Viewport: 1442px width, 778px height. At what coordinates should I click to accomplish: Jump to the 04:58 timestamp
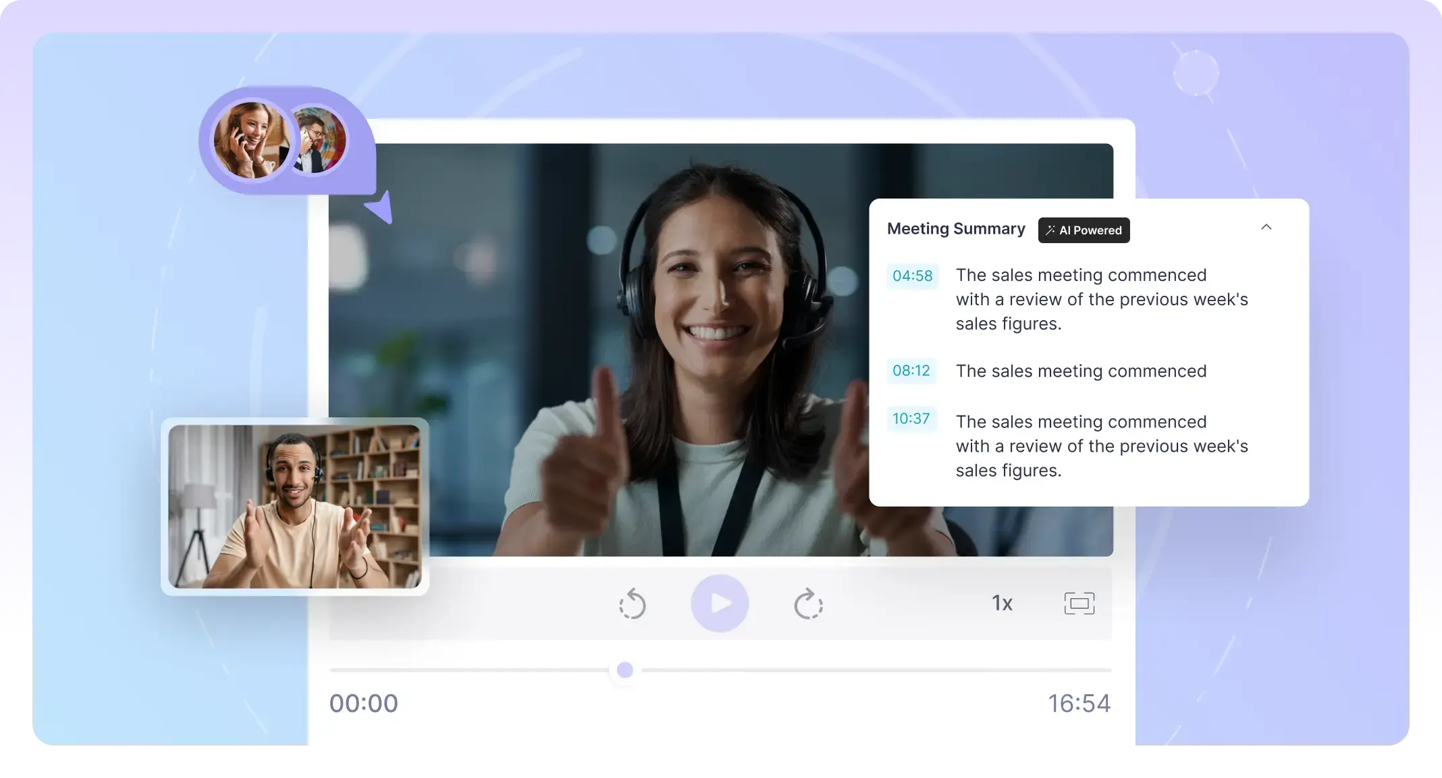pyautogui.click(x=912, y=276)
